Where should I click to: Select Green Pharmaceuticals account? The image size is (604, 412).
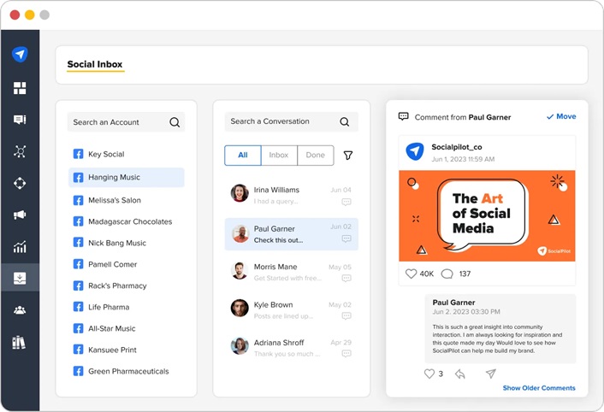(x=127, y=371)
